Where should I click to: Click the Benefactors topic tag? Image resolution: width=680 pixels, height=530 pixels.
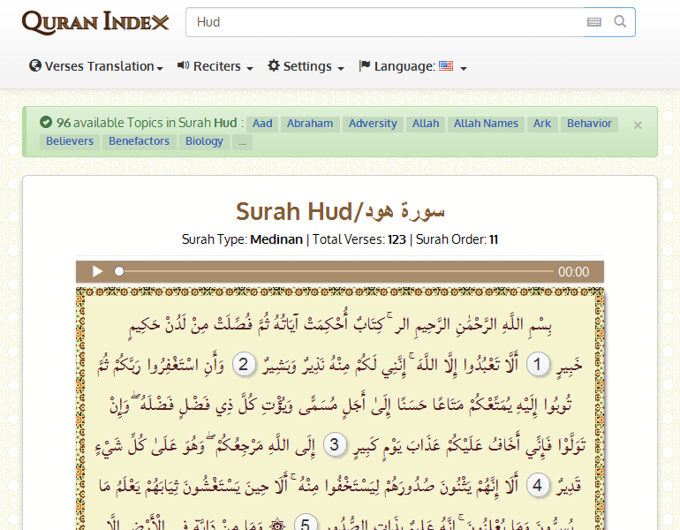[140, 141]
